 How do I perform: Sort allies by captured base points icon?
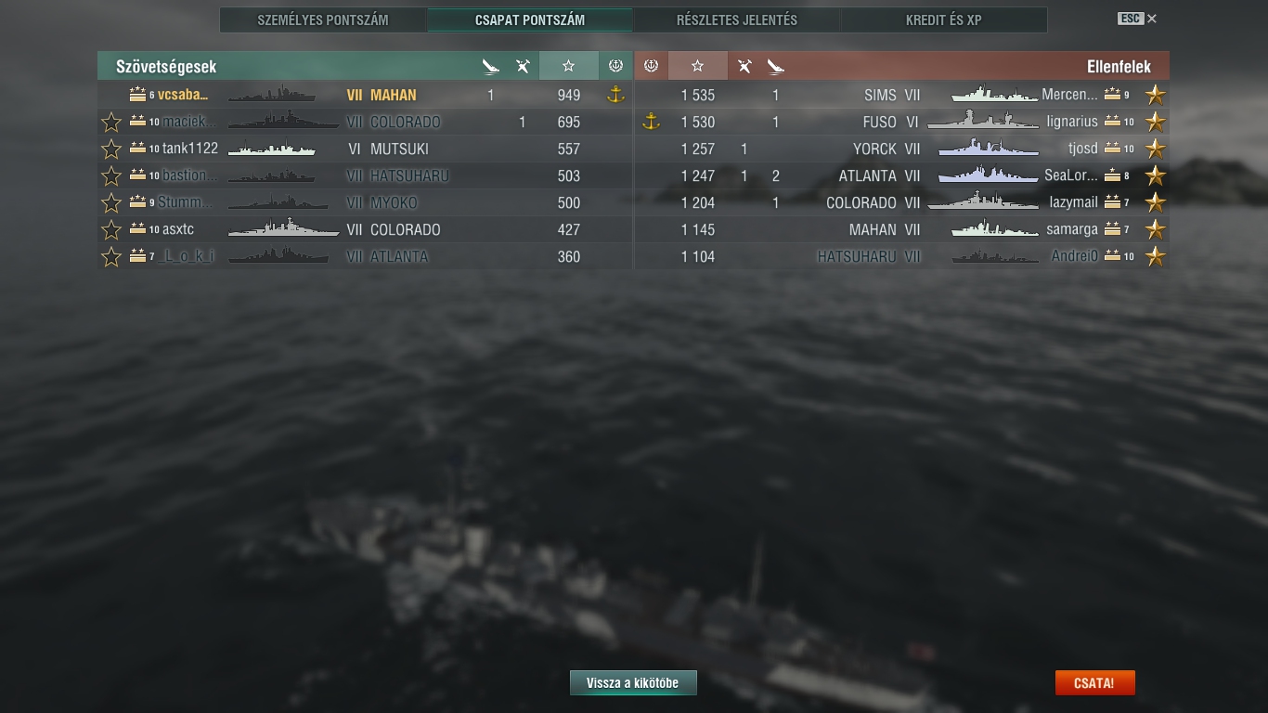click(615, 66)
